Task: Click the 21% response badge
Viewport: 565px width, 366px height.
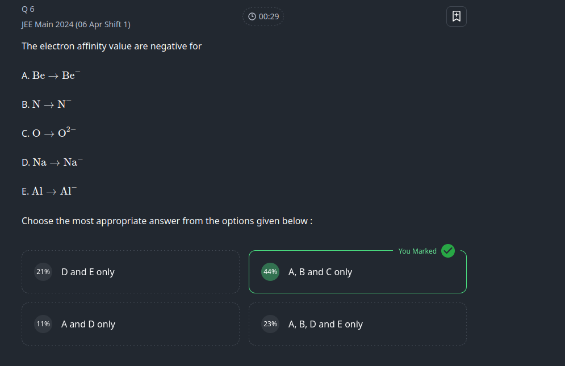Action: [43, 272]
